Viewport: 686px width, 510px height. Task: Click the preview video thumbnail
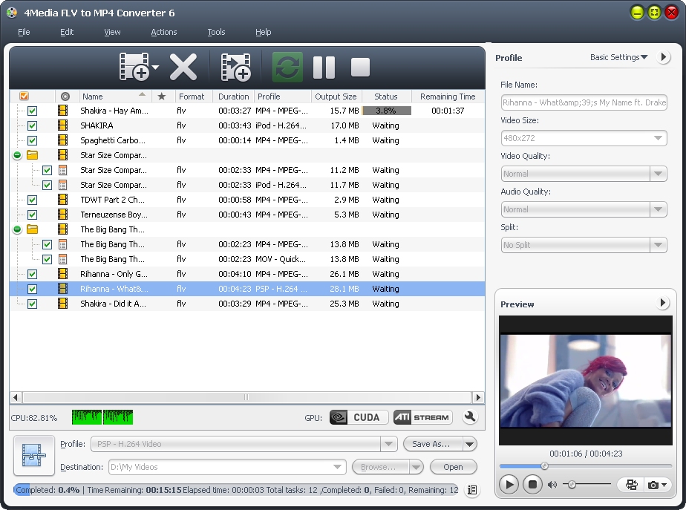click(x=585, y=381)
